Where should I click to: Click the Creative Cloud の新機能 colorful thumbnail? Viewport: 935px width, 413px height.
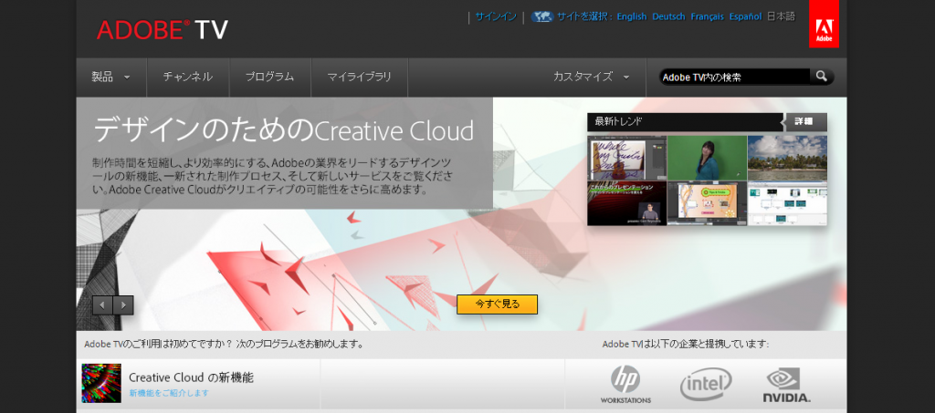(x=101, y=383)
